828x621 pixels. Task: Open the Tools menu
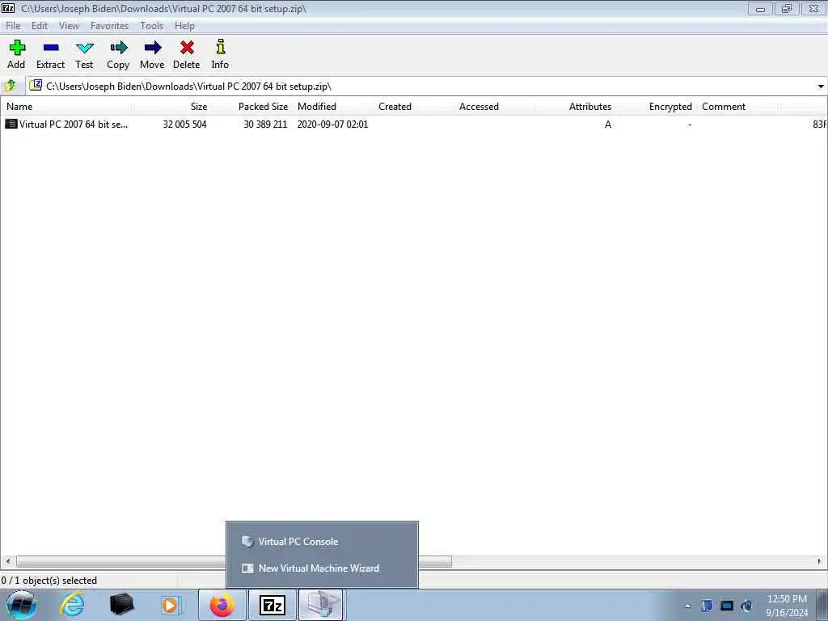pos(151,26)
